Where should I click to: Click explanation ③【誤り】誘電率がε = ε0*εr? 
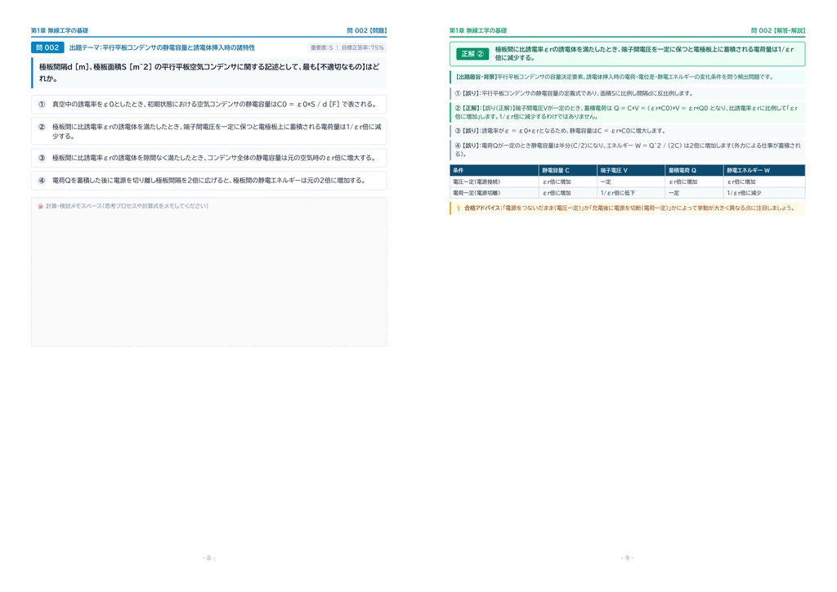tap(627, 131)
